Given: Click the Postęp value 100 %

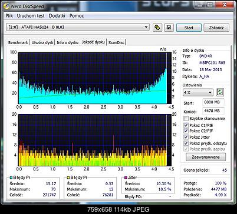Looking at the screenshot, I should pos(220,183).
